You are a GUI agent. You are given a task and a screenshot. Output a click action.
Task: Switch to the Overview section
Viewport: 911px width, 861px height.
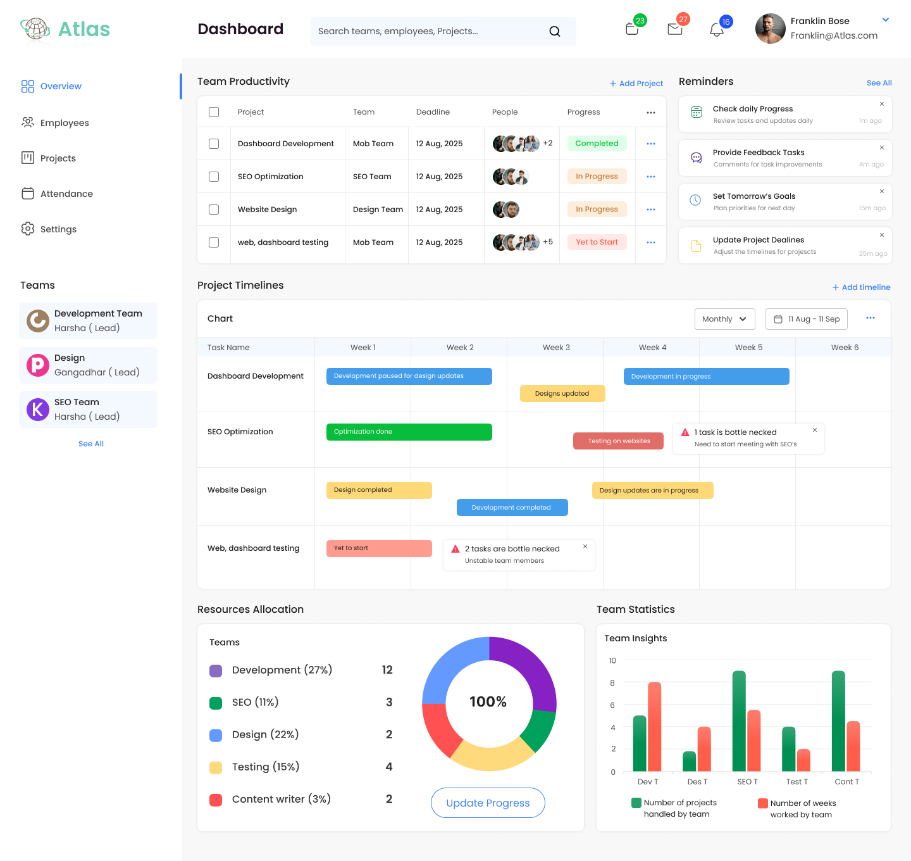pos(61,86)
